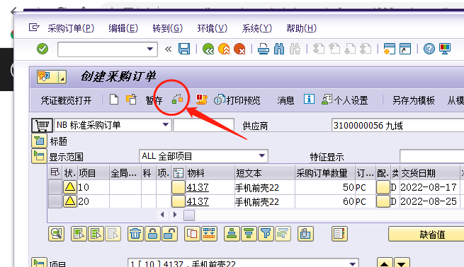Open the 编辑(E) menu
Screen dimensions: 464x267
123,28
